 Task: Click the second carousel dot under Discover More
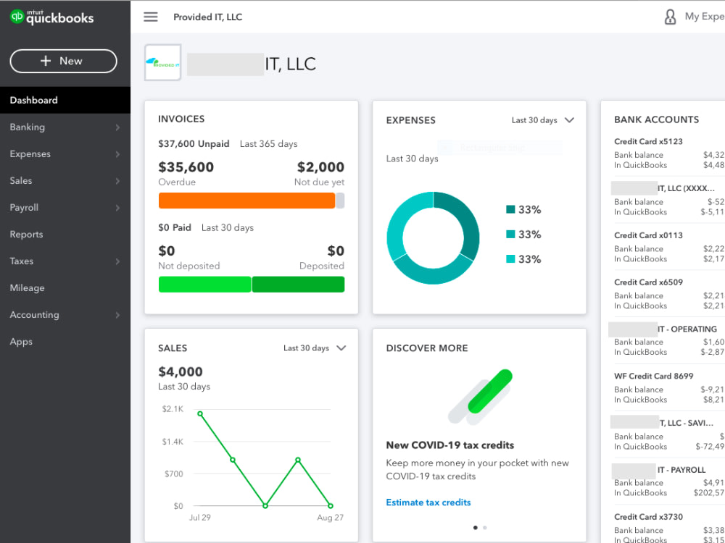(484, 528)
